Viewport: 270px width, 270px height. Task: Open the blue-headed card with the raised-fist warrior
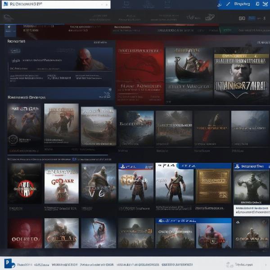point(252,184)
